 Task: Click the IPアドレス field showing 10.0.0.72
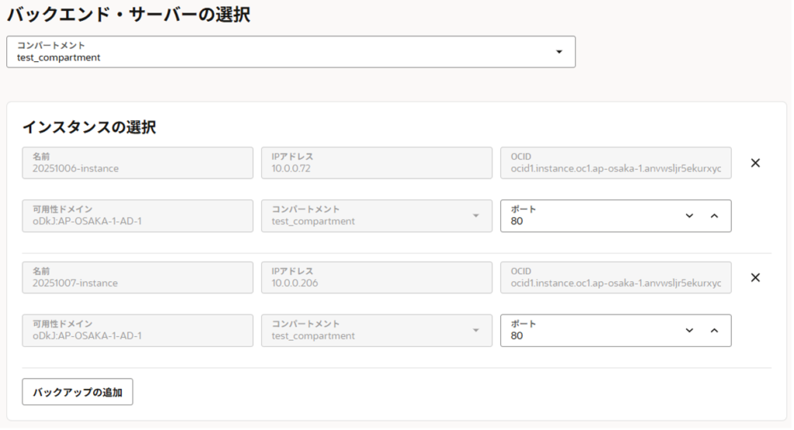point(376,163)
